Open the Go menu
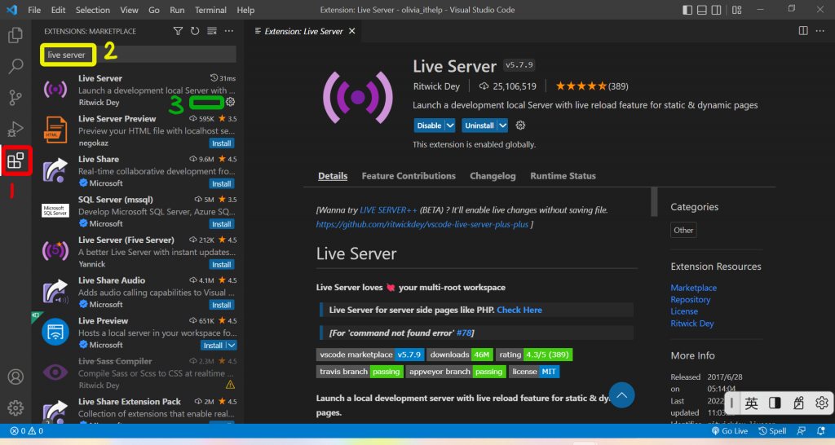The width and height of the screenshot is (835, 445). click(x=154, y=10)
